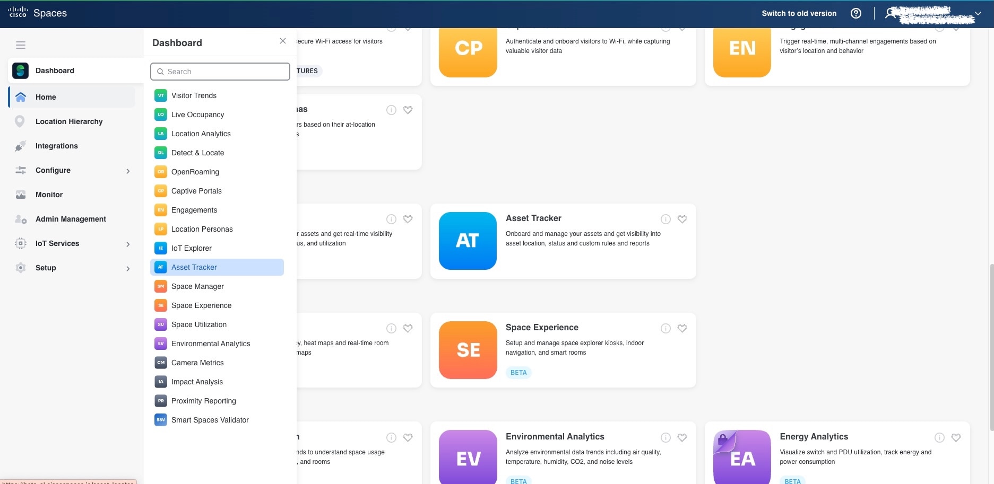This screenshot has height=484, width=994.
Task: Select Dashboard in the sidebar
Action: click(75, 71)
